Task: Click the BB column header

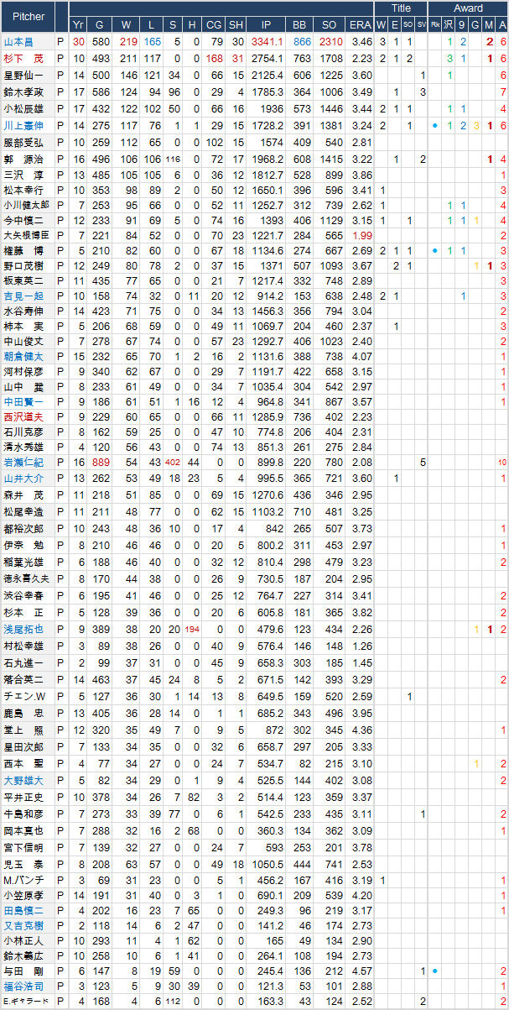Action: pos(298,24)
